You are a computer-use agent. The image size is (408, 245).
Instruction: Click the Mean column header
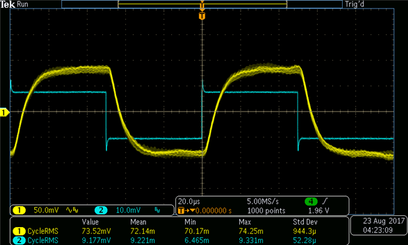pos(138,222)
